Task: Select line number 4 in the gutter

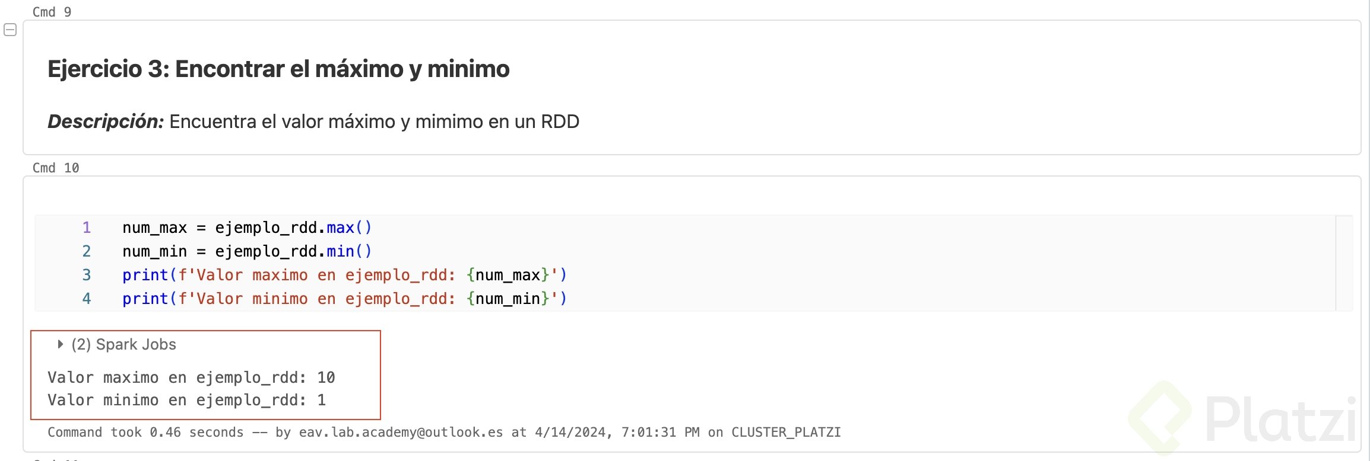Action: click(87, 299)
